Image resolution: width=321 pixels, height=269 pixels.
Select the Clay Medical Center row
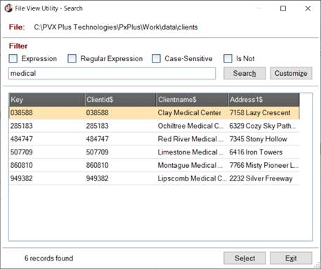[x=154, y=113]
